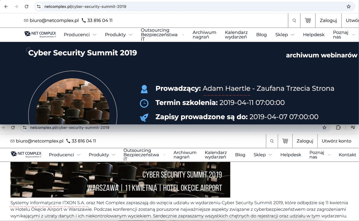Click the clock icon beside Termin szkolenia
The height and width of the screenshot is (221, 359).
pos(144,103)
